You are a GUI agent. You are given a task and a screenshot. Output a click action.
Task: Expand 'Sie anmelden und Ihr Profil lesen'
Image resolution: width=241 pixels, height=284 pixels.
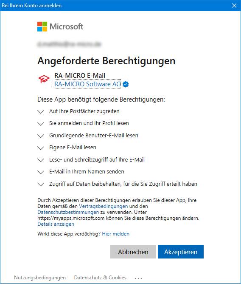coord(41,124)
